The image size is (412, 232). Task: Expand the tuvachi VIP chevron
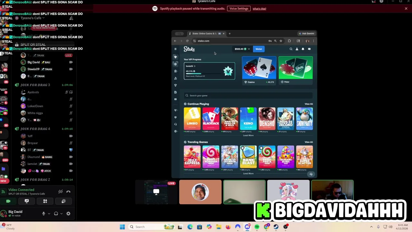pos(194,66)
